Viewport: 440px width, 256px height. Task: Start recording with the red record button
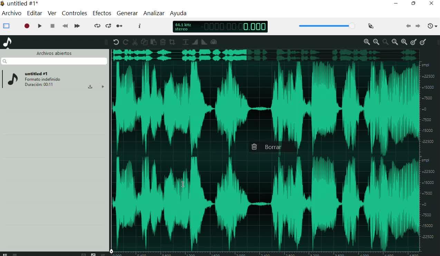(27, 26)
